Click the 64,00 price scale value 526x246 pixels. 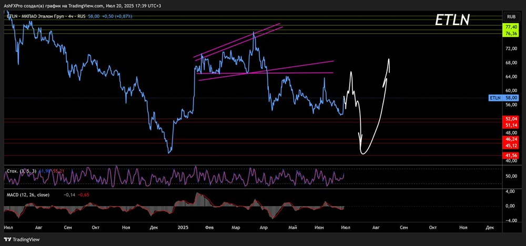[x=511, y=76]
